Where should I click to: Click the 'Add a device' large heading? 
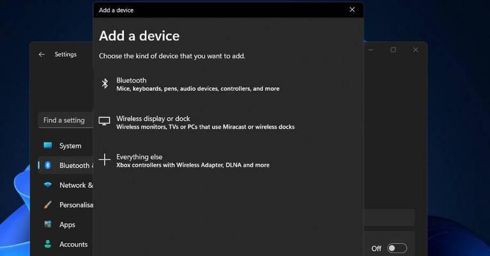click(139, 36)
